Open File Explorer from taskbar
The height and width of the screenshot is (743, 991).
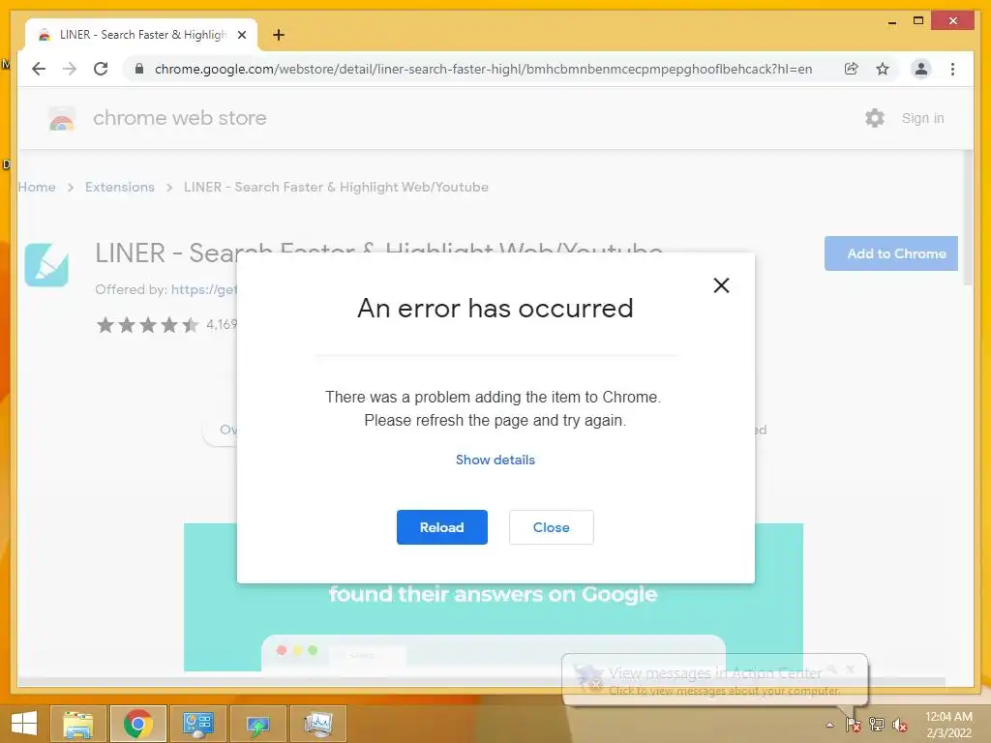(77, 724)
